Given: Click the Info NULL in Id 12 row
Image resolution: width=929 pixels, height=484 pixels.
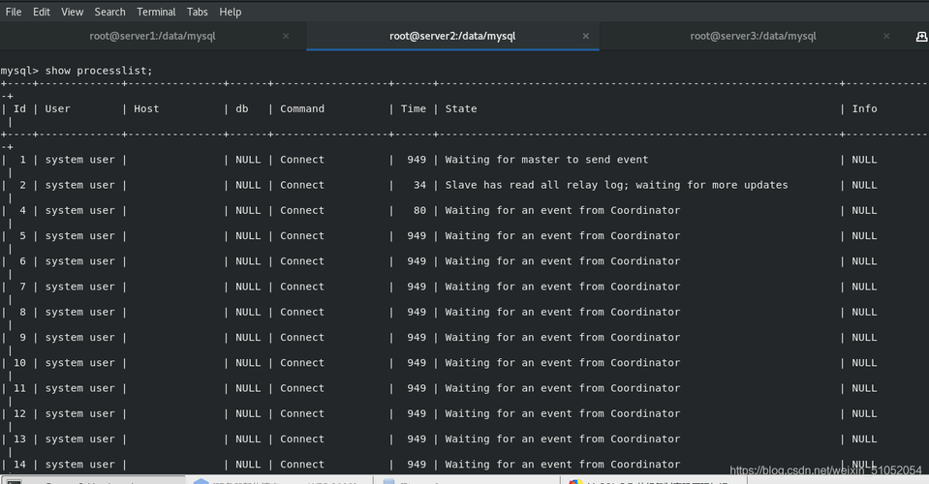Looking at the screenshot, I should pyautogui.click(x=864, y=414).
